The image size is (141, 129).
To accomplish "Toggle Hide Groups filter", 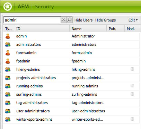I will click(x=105, y=20).
